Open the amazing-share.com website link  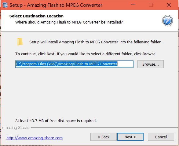pyautogui.click(x=35, y=138)
